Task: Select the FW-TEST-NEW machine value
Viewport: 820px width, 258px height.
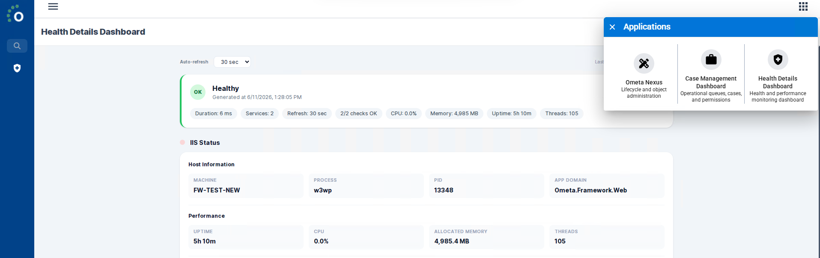Action: 217,190
